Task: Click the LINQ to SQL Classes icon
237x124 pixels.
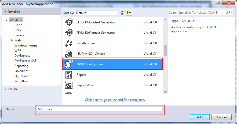Action: 69,54
